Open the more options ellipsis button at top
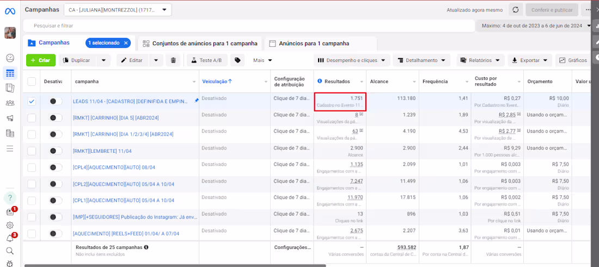Screen dimensions: 599x267 (x=589, y=10)
